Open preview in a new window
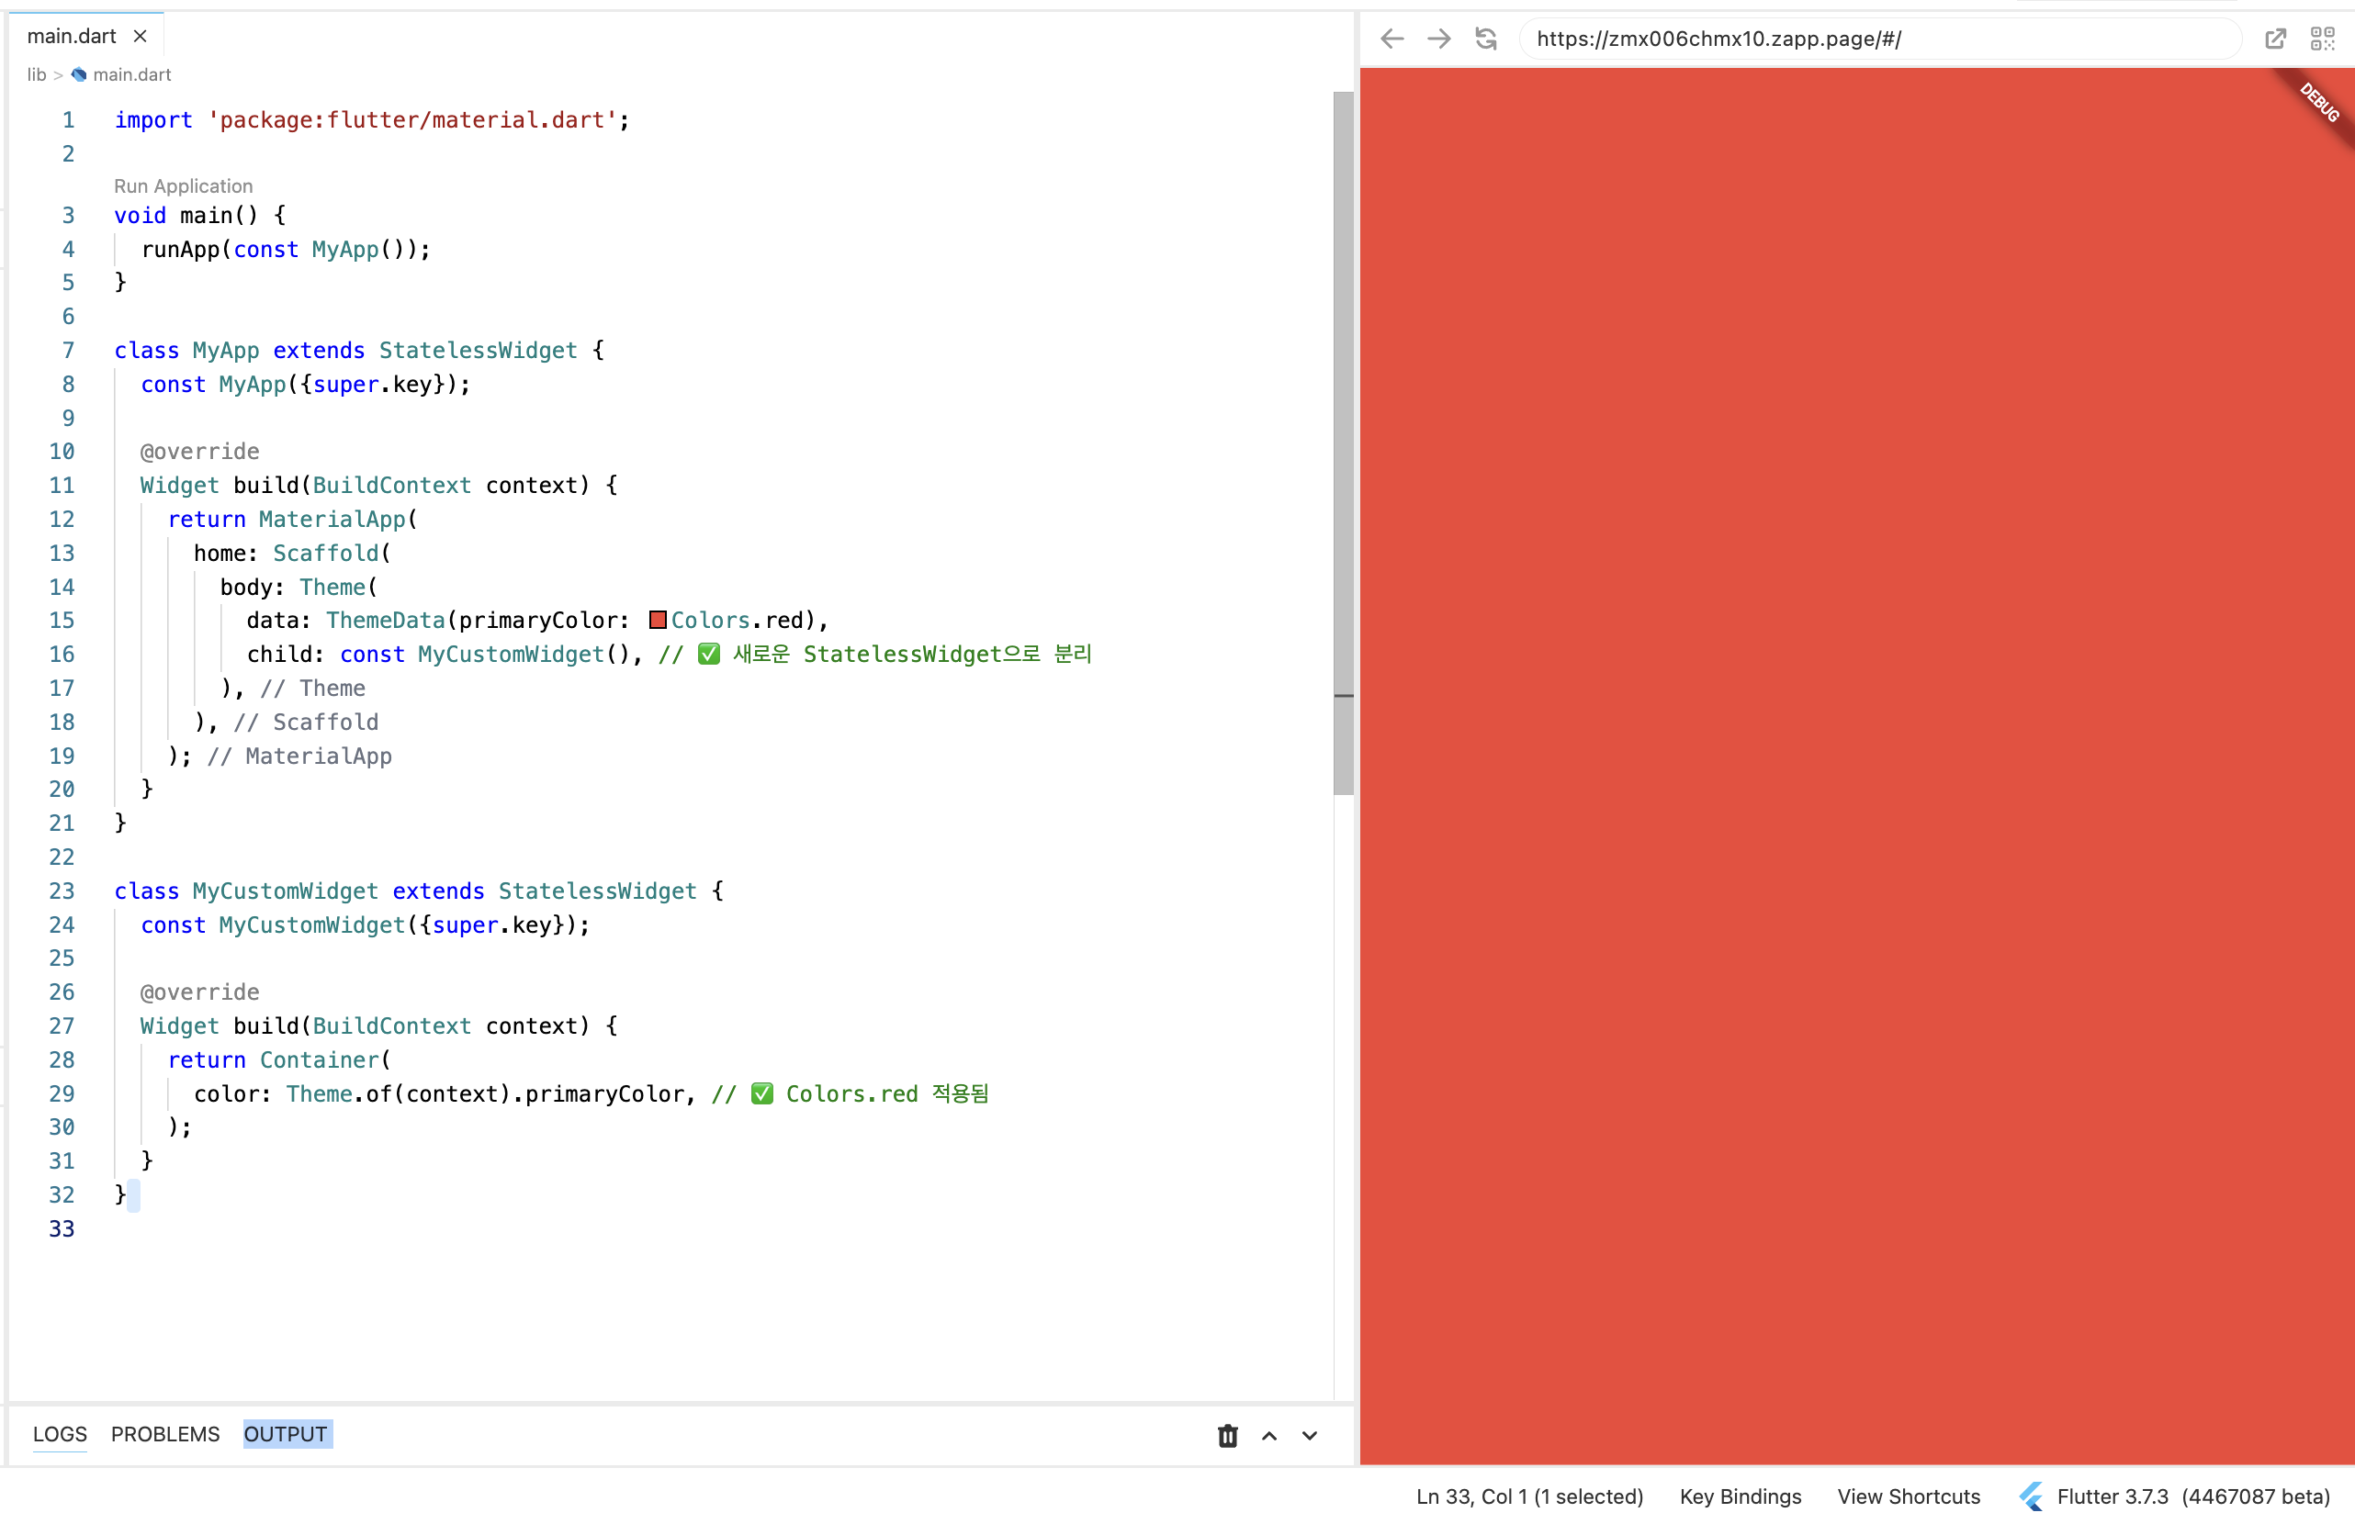2355x1524 pixels. point(2276,39)
